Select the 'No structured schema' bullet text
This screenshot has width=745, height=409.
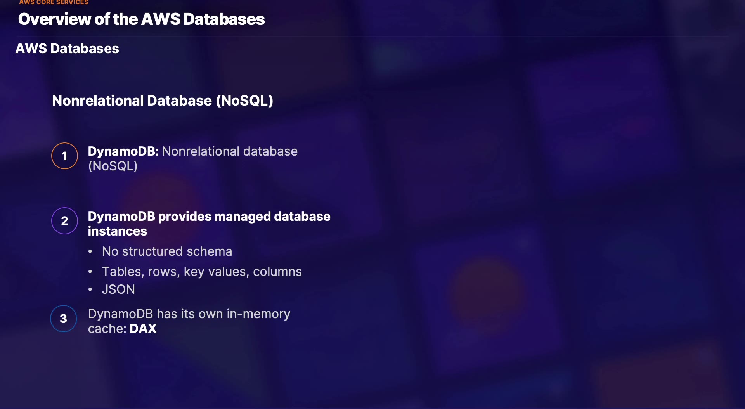tap(167, 251)
